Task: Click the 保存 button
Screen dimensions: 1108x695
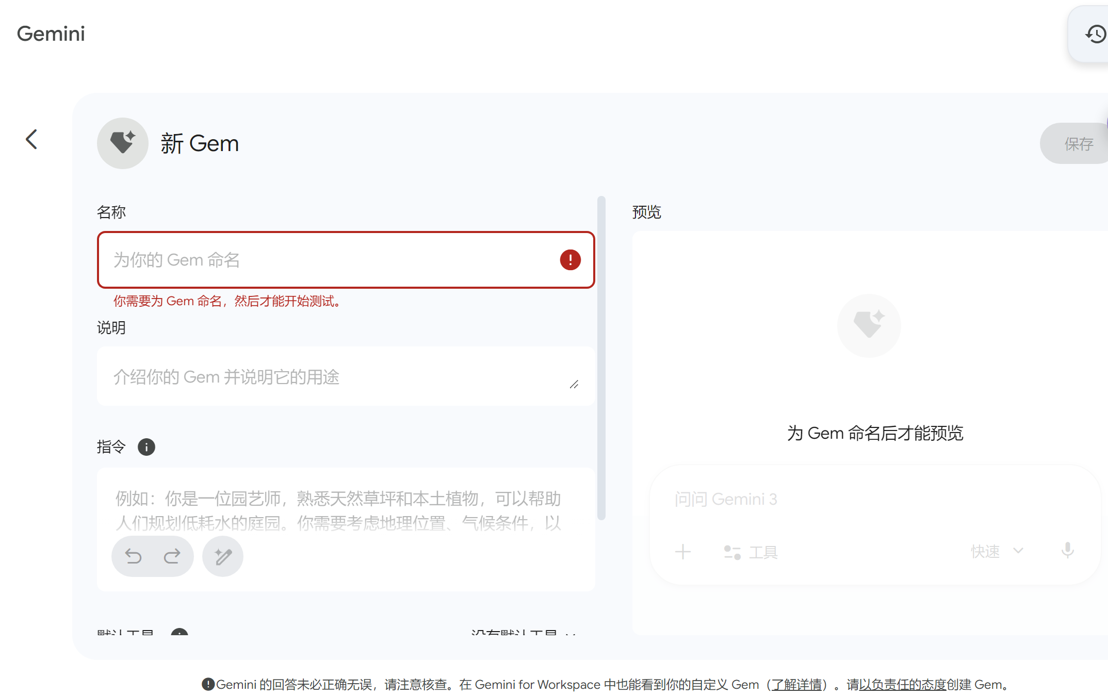Action: (x=1080, y=143)
